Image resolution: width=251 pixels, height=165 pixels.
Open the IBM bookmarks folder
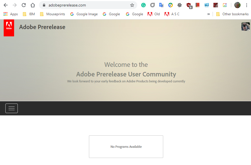29,14
